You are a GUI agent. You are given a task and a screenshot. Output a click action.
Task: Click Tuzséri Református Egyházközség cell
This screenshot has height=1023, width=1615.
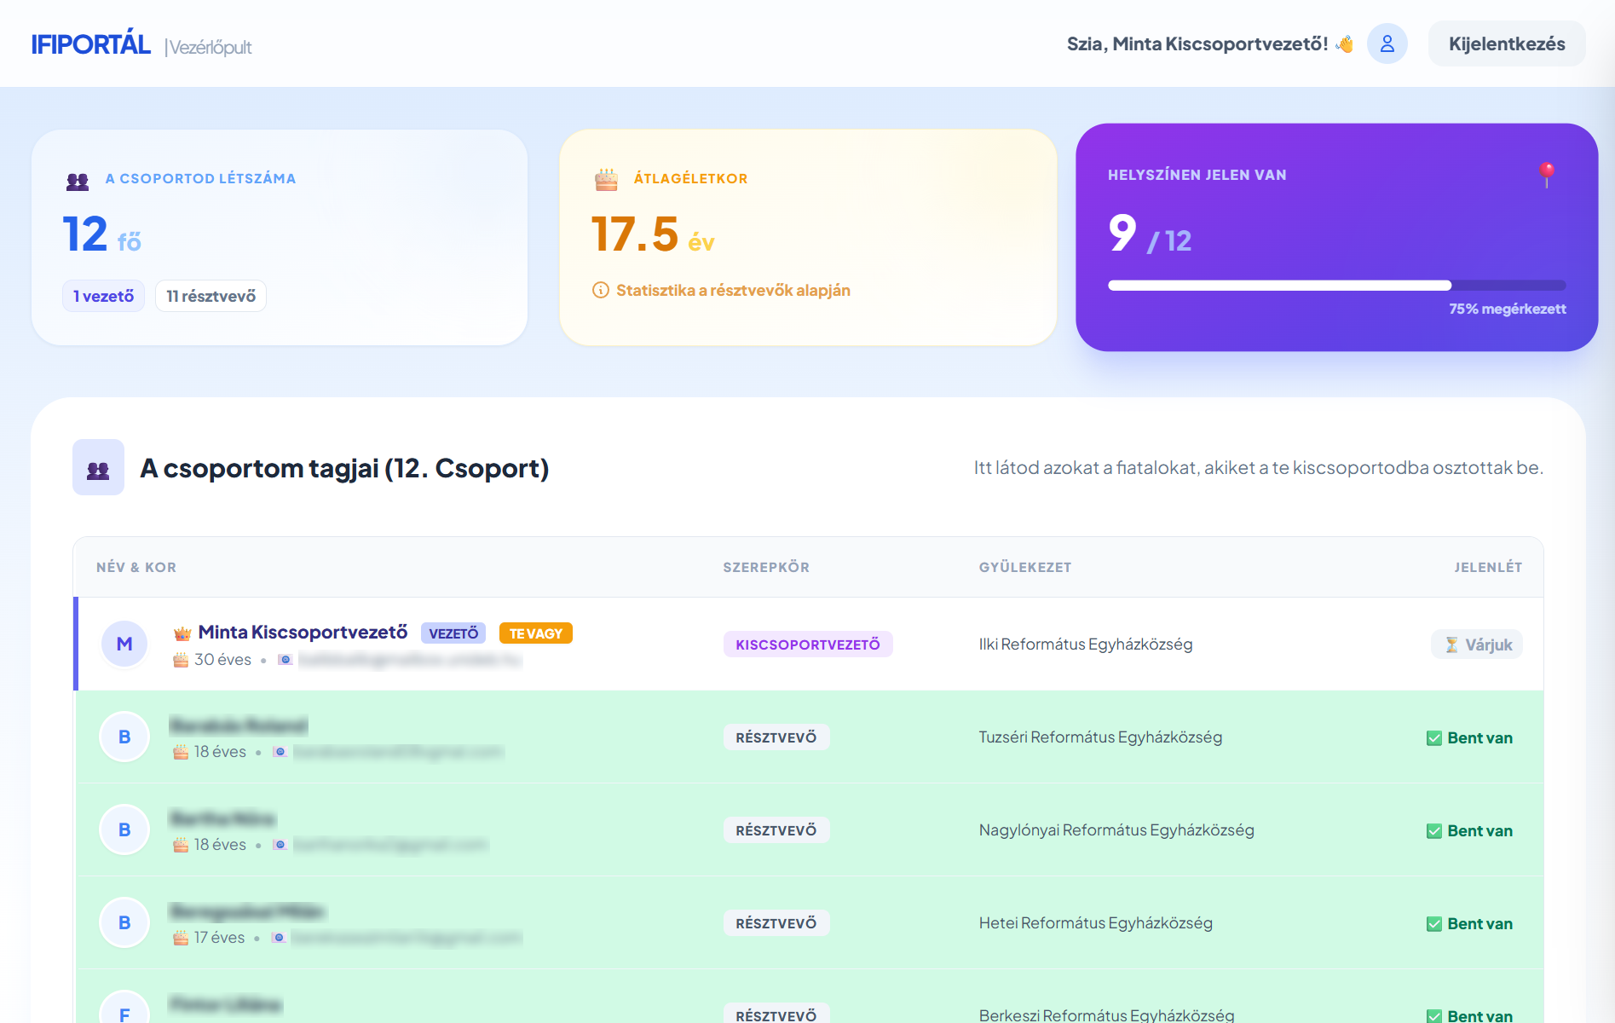[x=1100, y=737]
